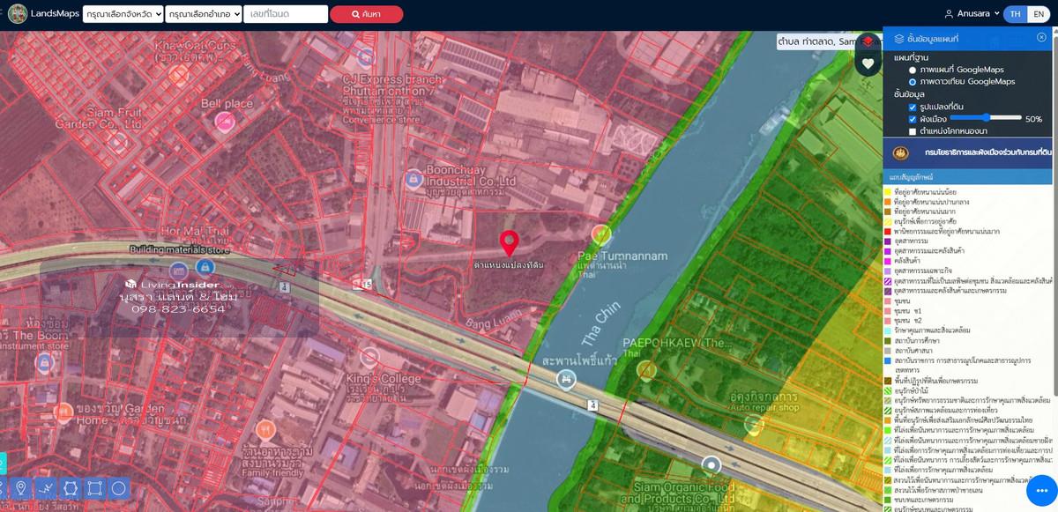Open the blue chat bubble button
Viewport: 1058px width, 512px height.
coord(1040,490)
